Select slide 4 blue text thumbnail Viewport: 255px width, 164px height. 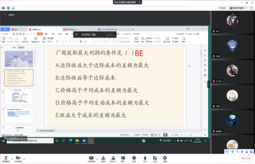point(19,115)
